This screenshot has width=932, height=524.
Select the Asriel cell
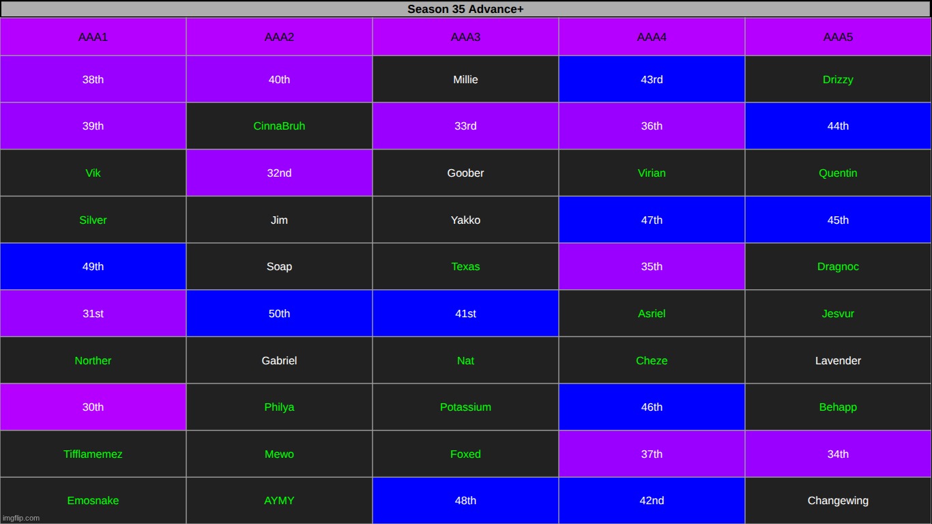click(652, 314)
